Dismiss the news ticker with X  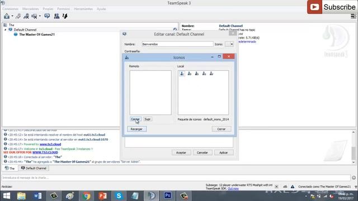[276, 186]
